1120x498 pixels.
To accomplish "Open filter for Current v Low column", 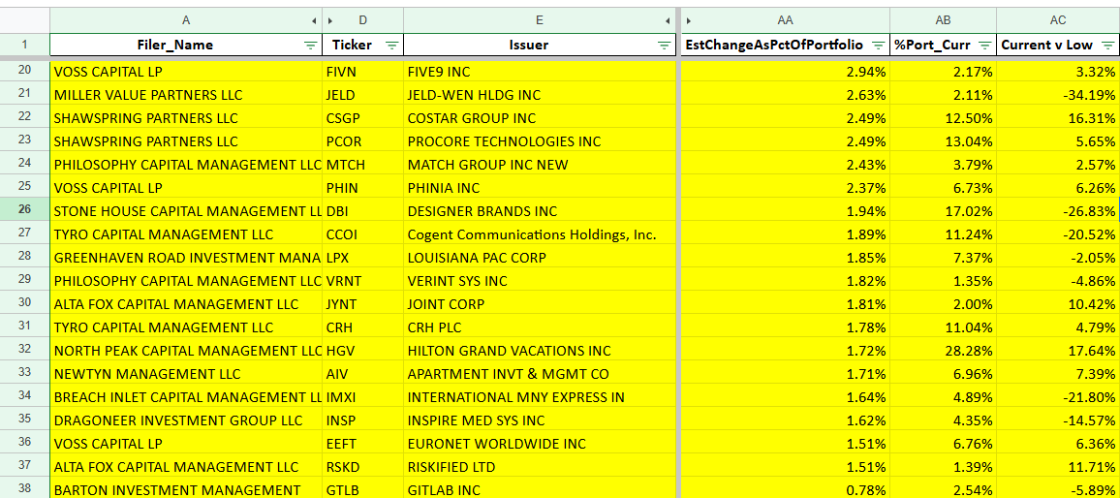I will pyautogui.click(x=1107, y=45).
